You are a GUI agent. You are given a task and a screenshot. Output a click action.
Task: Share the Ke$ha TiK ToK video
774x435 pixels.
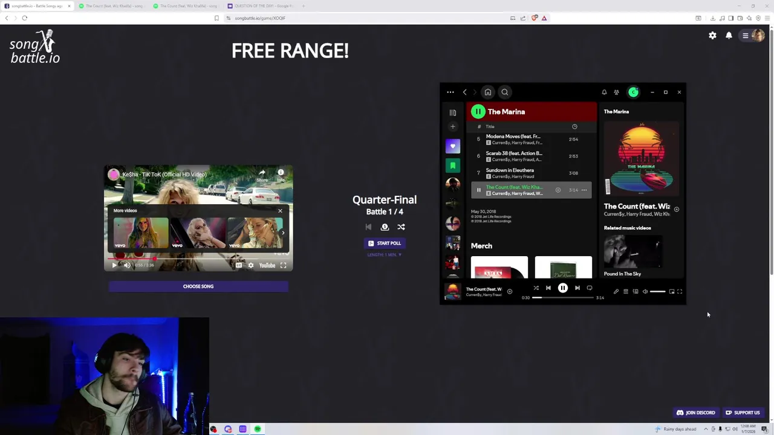(x=262, y=175)
